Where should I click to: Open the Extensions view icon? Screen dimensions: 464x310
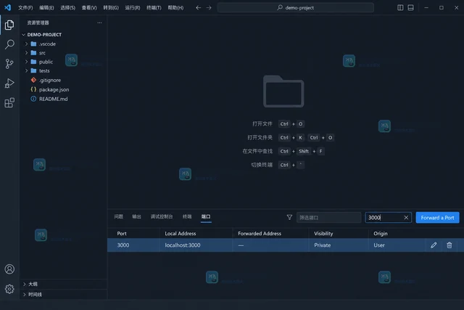click(9, 103)
